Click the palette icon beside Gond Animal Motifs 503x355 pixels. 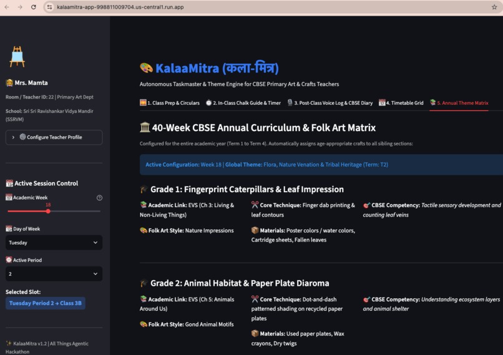(144, 324)
